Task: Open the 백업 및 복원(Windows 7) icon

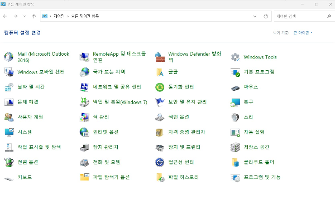Action: 84,102
